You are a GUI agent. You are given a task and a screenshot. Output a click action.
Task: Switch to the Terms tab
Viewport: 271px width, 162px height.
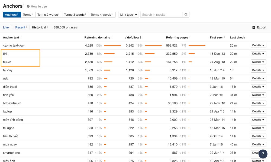pyautogui.click(x=28, y=15)
